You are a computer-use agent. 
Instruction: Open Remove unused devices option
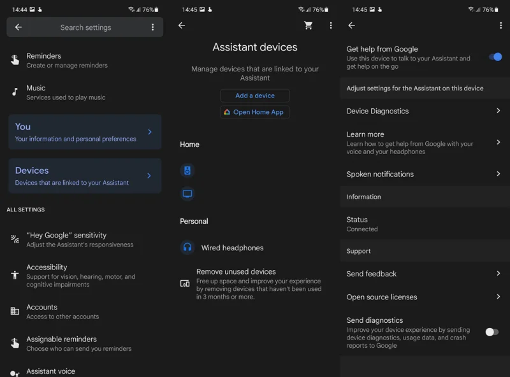(254, 284)
